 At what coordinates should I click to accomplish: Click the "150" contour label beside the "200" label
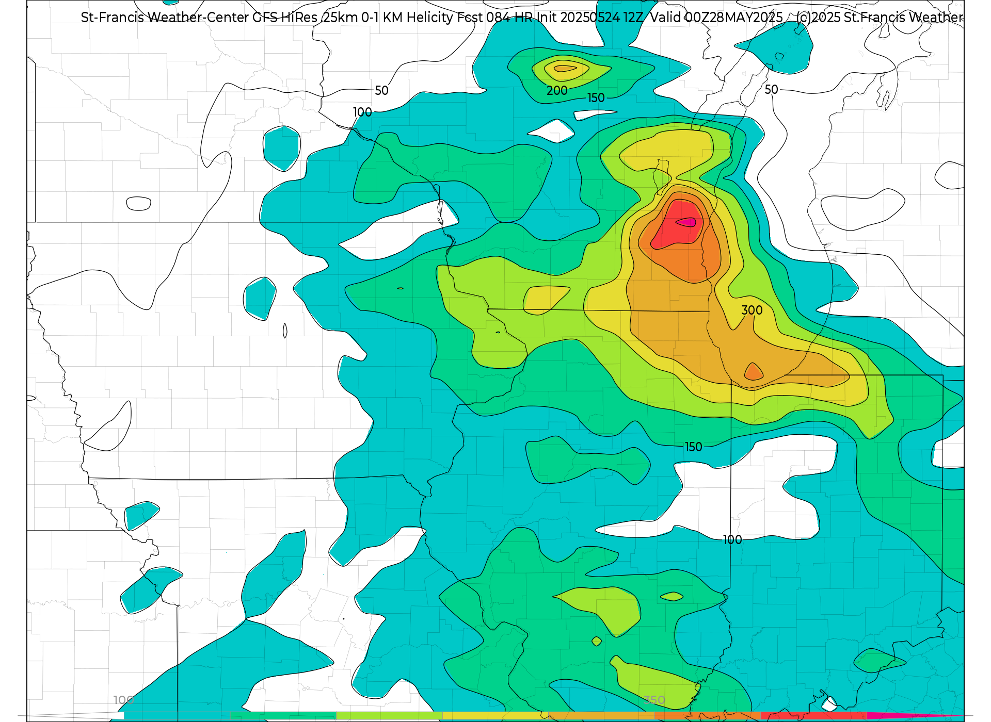596,98
